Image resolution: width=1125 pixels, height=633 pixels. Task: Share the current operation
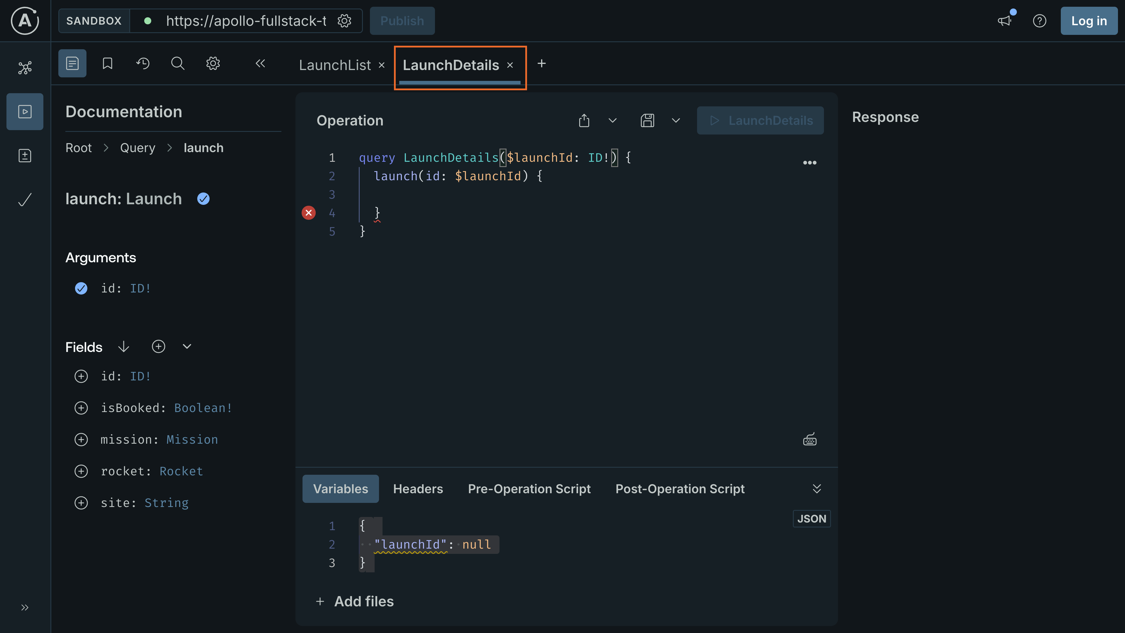(x=584, y=120)
